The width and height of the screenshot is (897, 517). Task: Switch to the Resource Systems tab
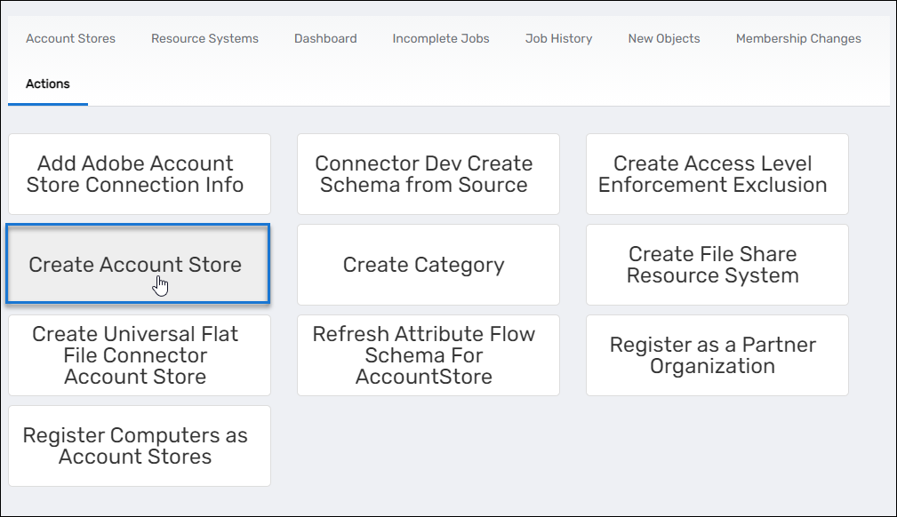point(204,38)
